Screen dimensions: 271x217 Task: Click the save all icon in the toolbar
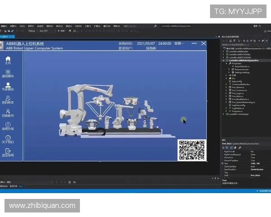(x=12, y=31)
